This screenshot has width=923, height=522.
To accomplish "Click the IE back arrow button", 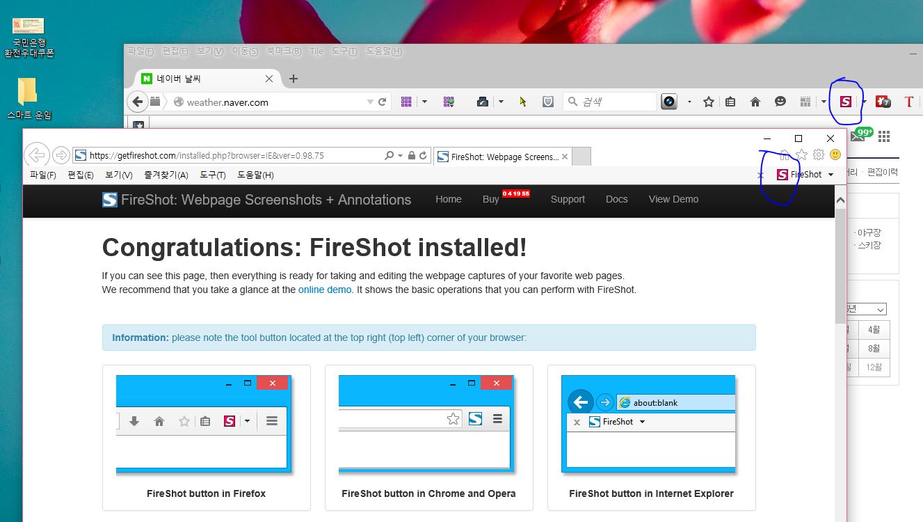I will [x=37, y=155].
